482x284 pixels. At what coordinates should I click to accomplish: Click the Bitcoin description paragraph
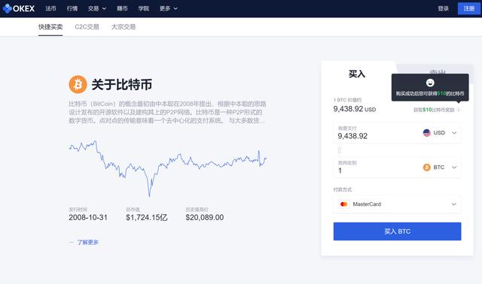click(167, 112)
